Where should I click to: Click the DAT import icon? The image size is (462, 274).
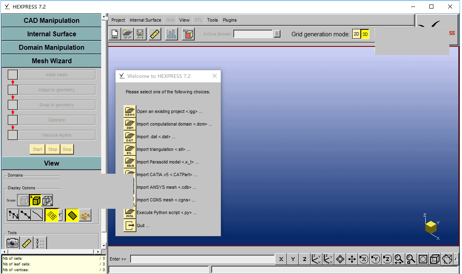[130, 137]
